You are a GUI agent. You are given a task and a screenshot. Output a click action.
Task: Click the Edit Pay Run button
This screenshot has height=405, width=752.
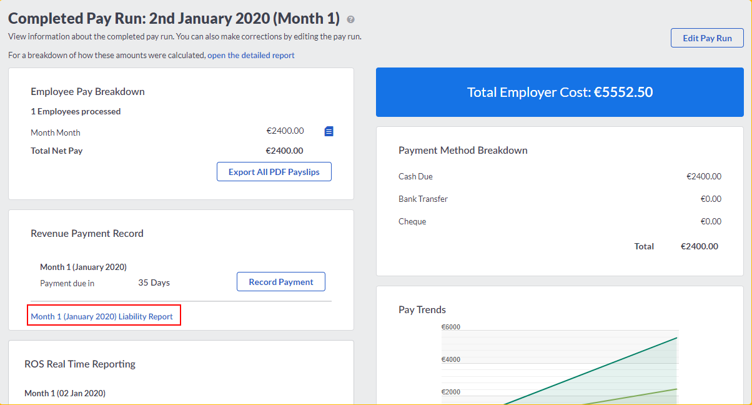pyautogui.click(x=707, y=38)
